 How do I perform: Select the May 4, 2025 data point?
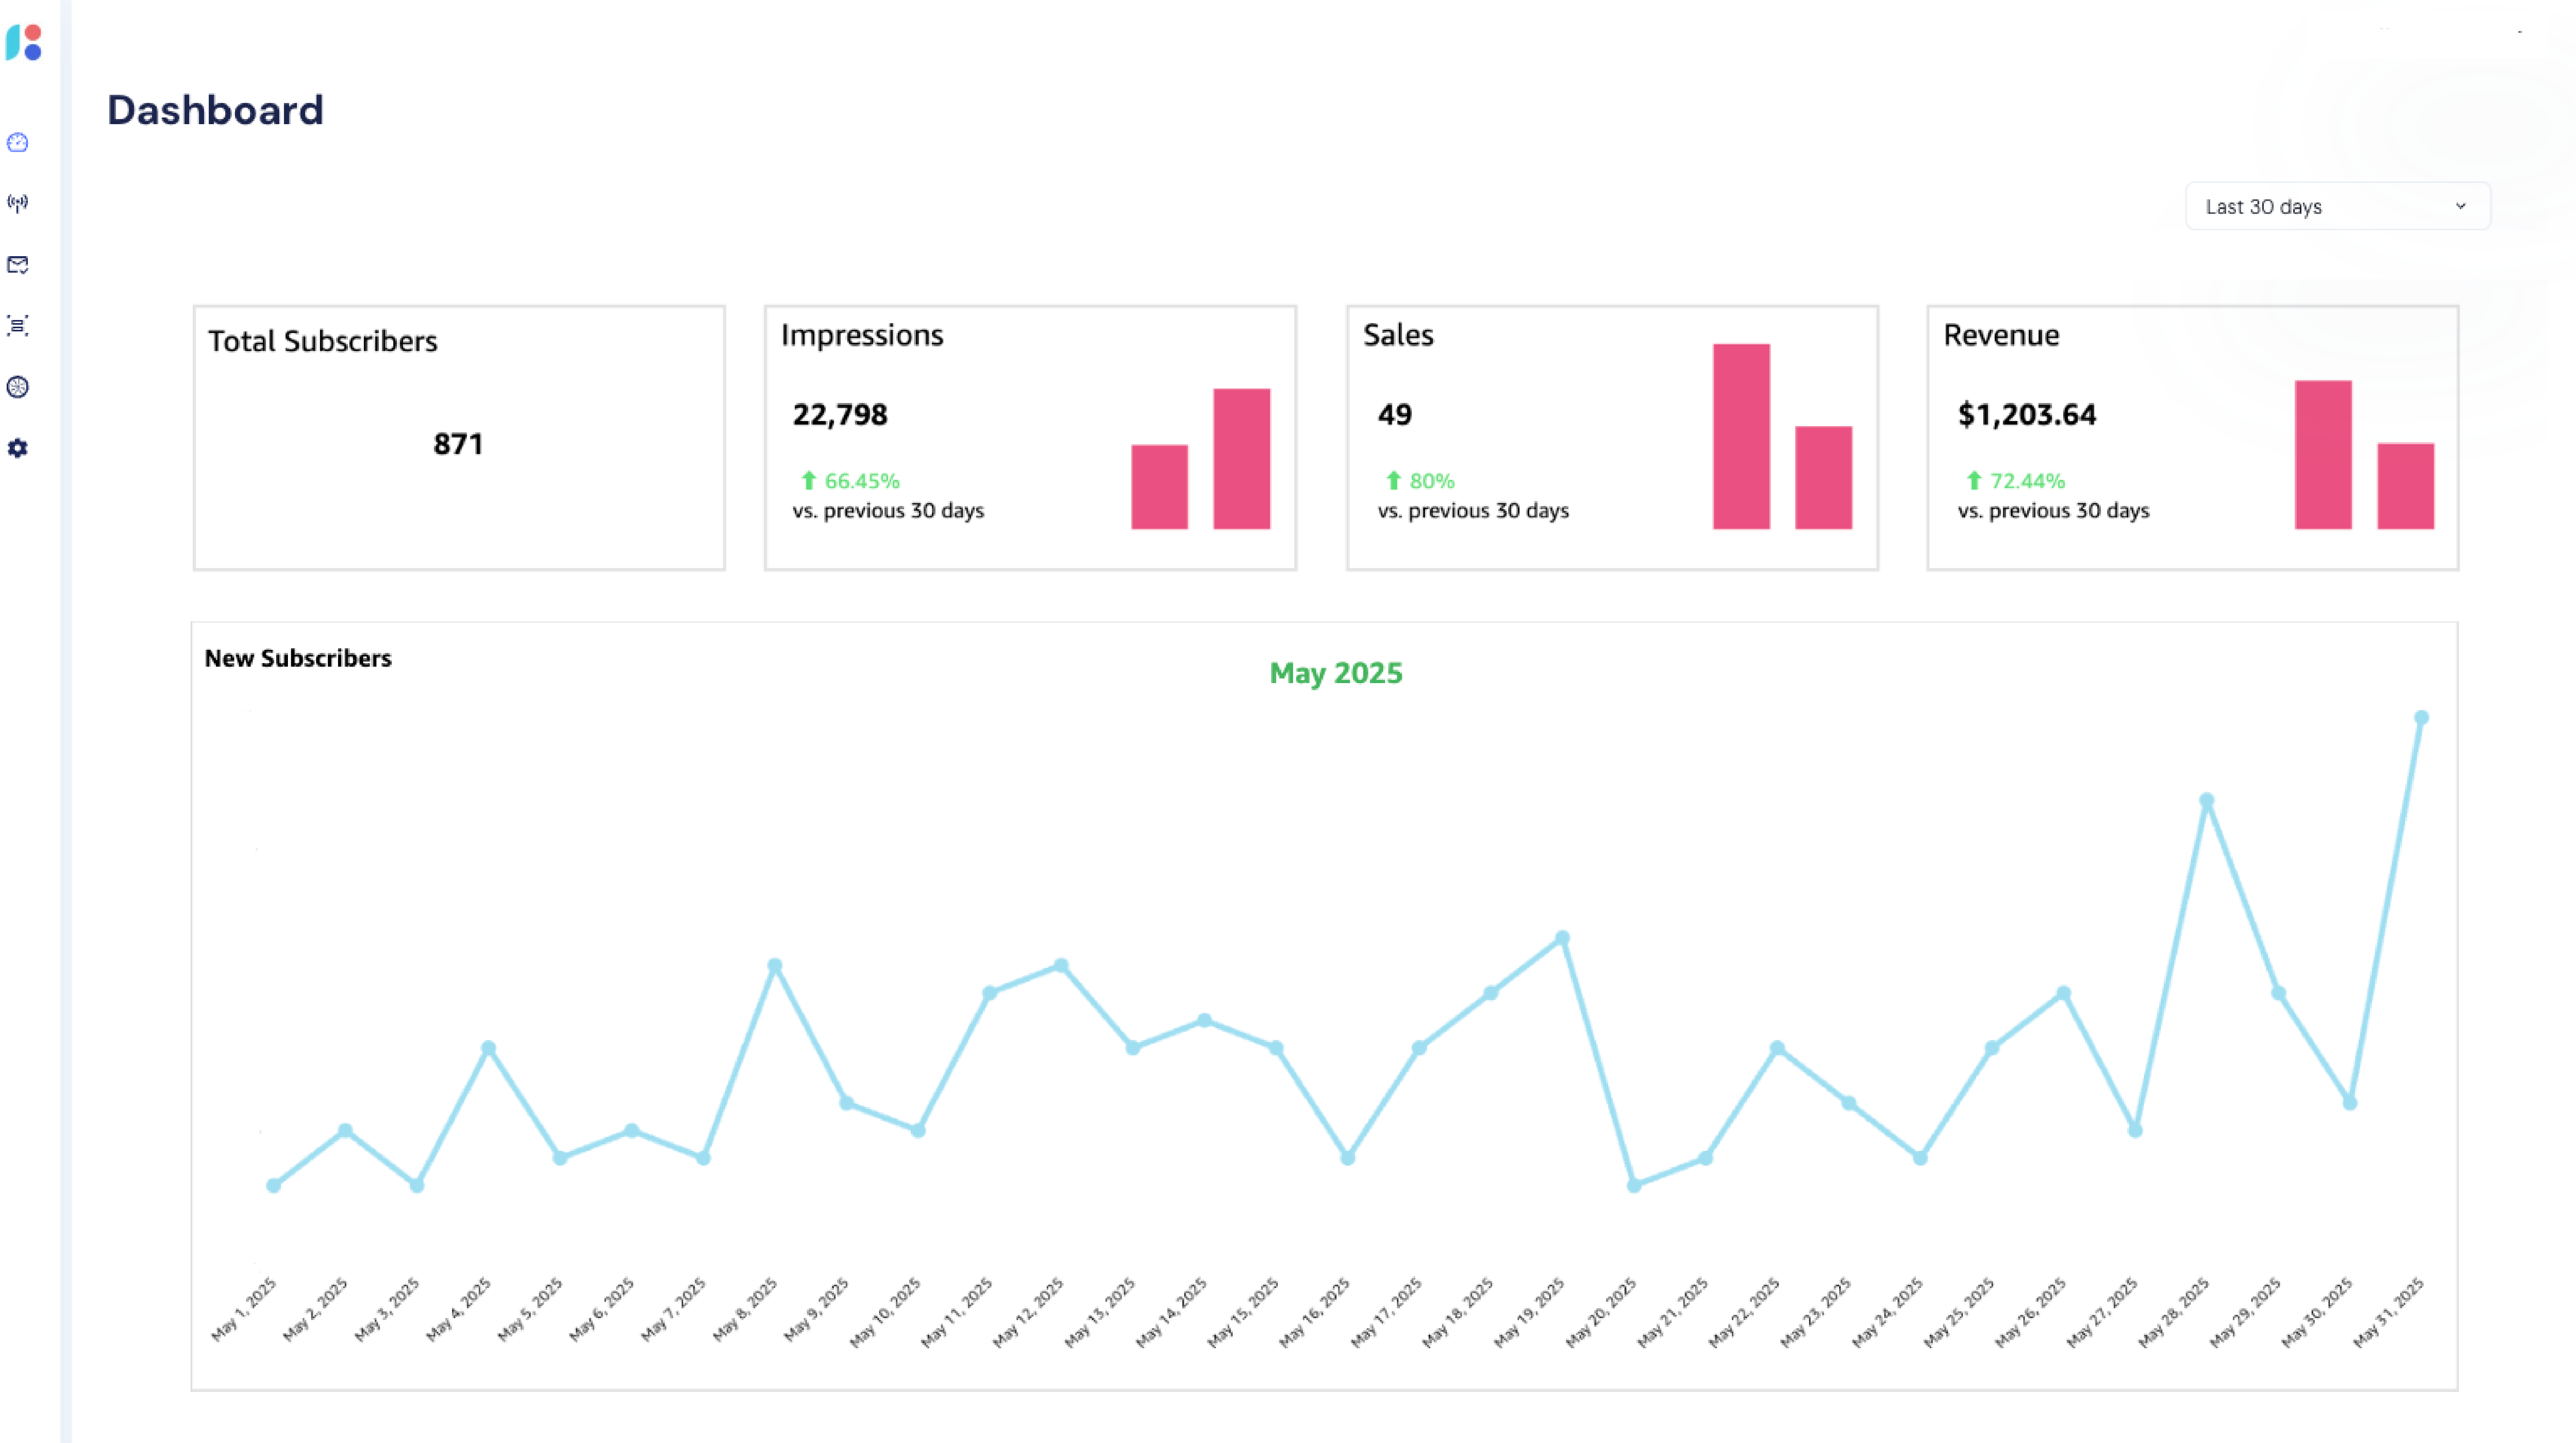[488, 1048]
